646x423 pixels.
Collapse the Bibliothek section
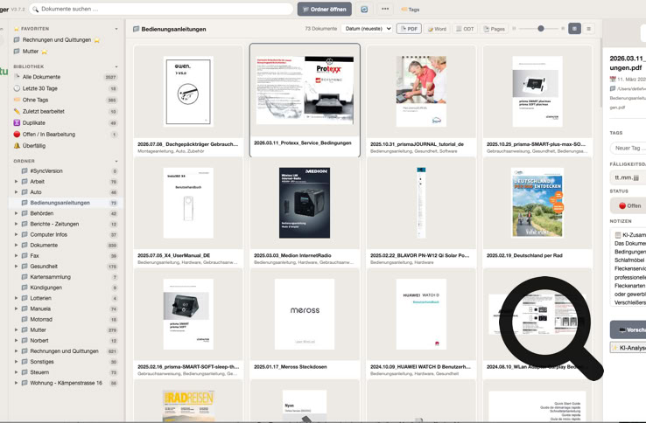tap(116, 66)
